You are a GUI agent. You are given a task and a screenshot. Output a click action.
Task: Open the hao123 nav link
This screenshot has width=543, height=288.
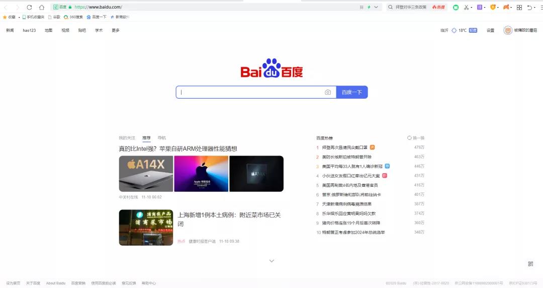tap(30, 31)
